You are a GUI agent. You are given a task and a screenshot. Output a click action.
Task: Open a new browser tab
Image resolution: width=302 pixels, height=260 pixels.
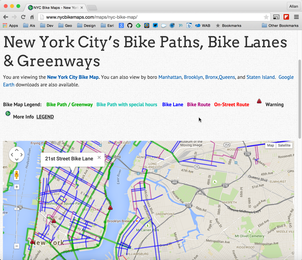pos(92,8)
